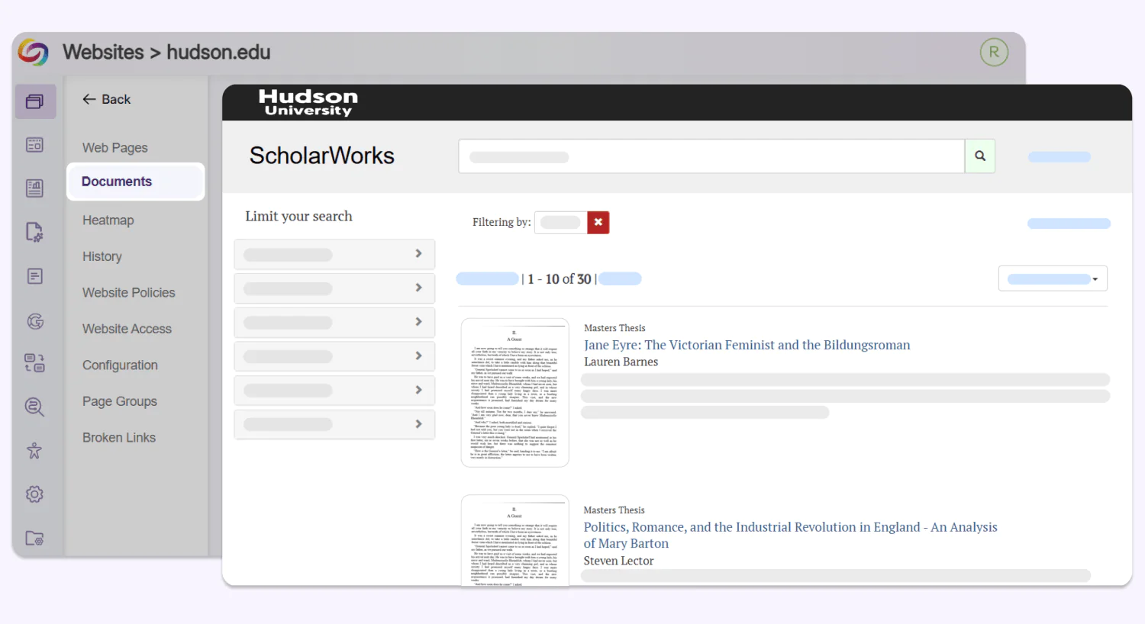
Task: Click the ScholarWorks search input field
Action: [711, 156]
